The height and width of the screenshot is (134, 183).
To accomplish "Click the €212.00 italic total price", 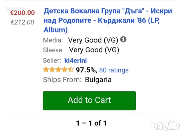I will (22, 22).
